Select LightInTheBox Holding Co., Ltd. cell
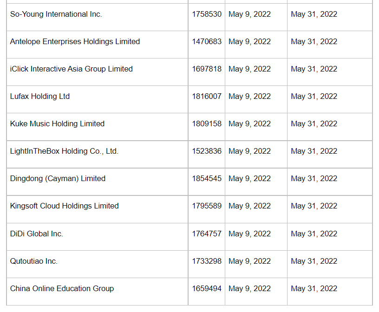Viewport: 379px width, 312px height. pos(64,151)
